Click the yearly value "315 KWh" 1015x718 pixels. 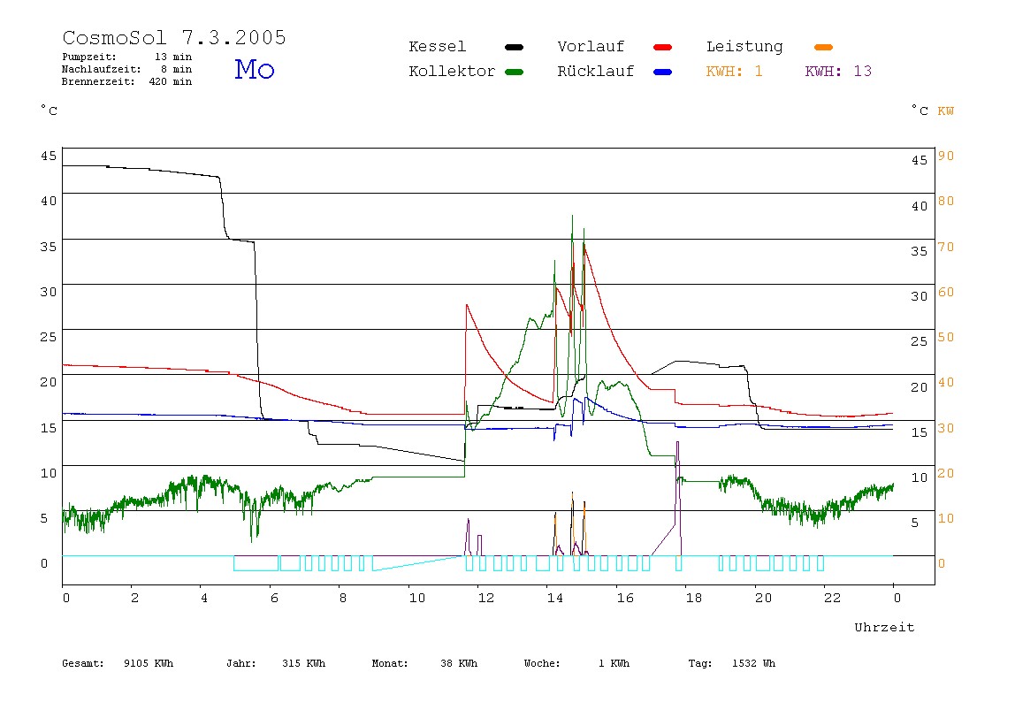[x=303, y=663]
